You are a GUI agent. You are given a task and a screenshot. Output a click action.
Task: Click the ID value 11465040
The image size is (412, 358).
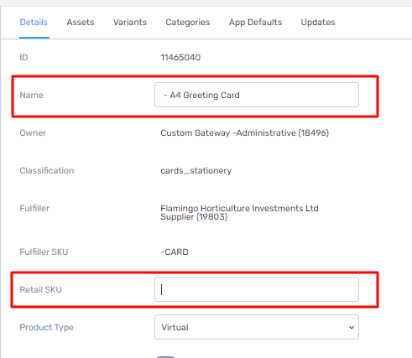180,57
